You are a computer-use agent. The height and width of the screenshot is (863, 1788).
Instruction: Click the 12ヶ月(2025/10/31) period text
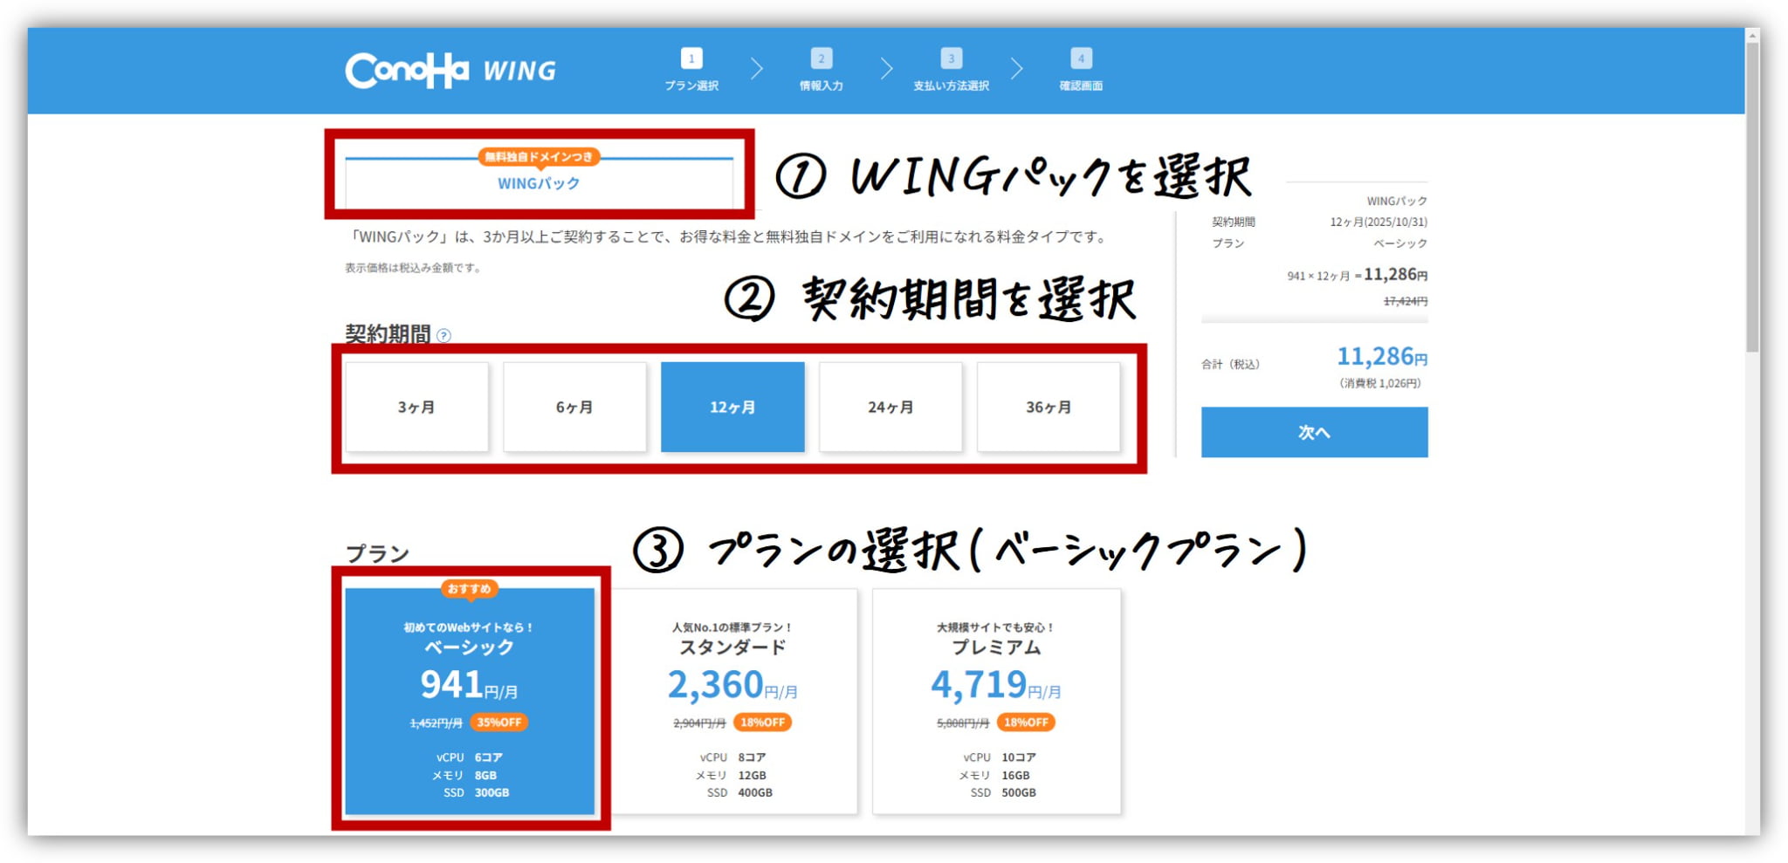coord(1379,222)
